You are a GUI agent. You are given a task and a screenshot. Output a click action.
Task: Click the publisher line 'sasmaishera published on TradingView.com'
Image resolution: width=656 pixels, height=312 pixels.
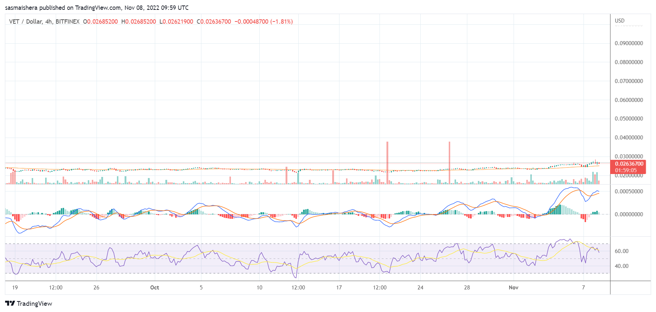point(63,8)
